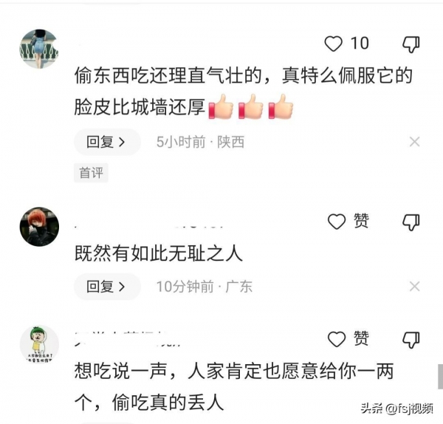Dislike the comment starting 想吃说一声
Viewport: 443px width, 424px height.
tap(411, 340)
